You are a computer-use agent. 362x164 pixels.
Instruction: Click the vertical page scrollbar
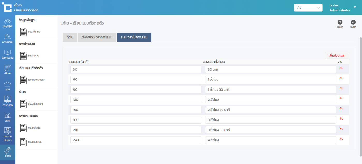(361, 96)
